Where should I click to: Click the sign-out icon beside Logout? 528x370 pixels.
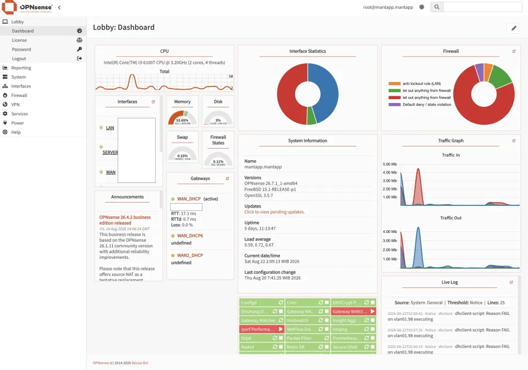tap(79, 58)
